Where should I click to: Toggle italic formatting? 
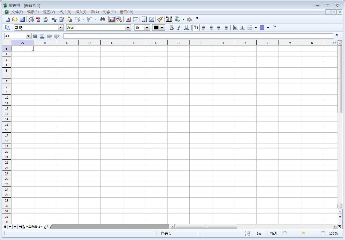(x=179, y=28)
